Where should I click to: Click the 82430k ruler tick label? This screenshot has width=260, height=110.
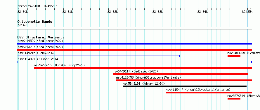(22, 12)
